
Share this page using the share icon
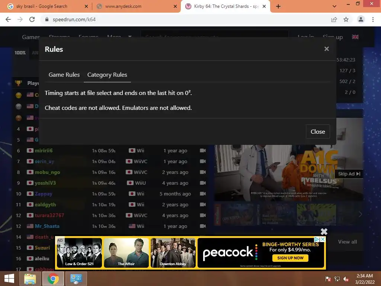(x=334, y=19)
